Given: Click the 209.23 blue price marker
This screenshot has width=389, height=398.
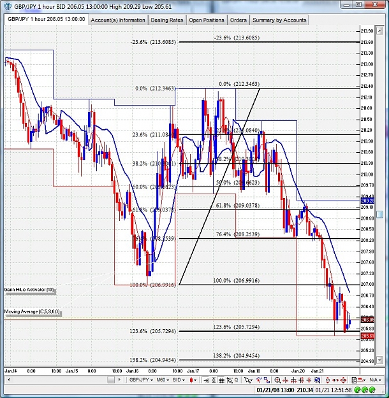Looking at the screenshot, I should (367, 201).
